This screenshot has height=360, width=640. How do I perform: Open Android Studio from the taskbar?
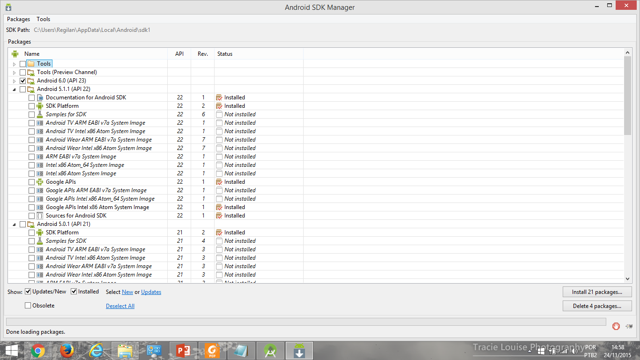click(270, 351)
